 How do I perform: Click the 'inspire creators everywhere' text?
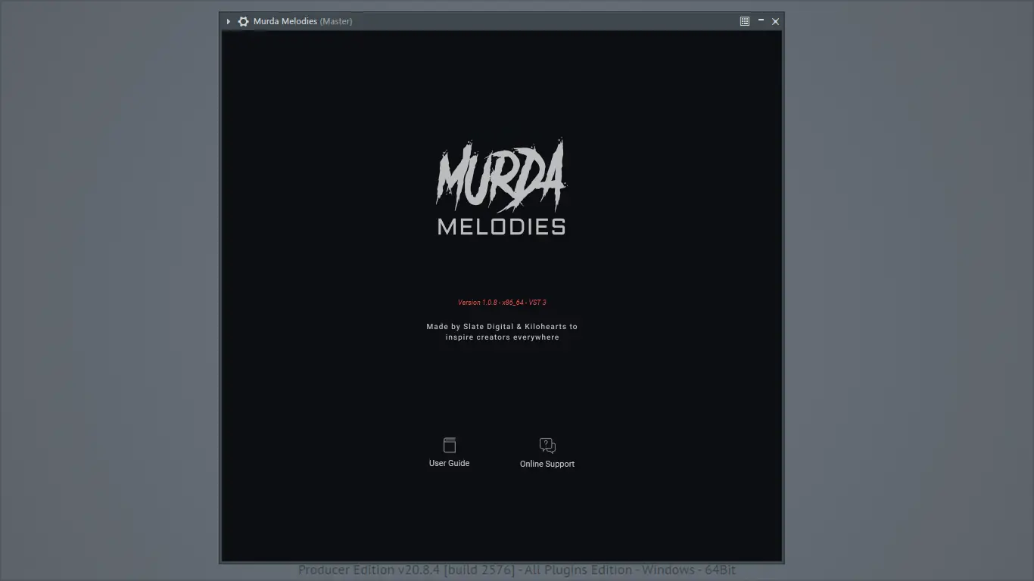[x=502, y=337]
